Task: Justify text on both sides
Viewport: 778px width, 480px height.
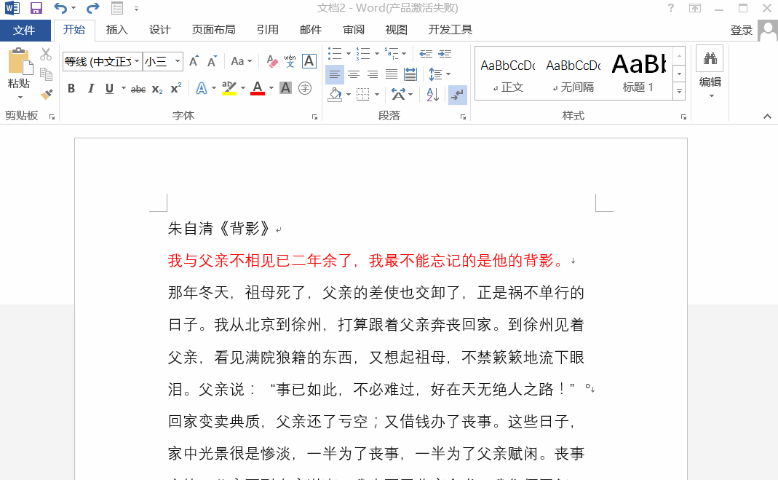Action: click(392, 74)
